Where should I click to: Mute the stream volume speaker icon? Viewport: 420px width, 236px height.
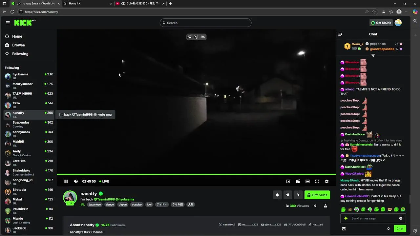coord(76,181)
